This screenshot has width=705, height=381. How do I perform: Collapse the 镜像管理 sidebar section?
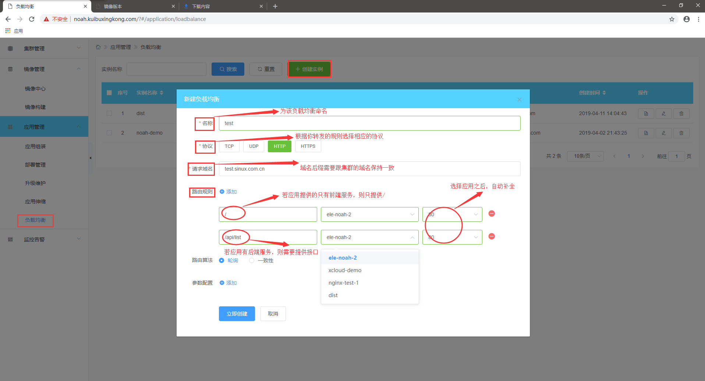[x=44, y=69]
